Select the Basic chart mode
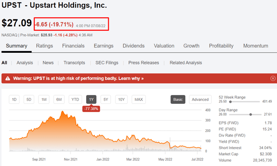The image size is (277, 166). [x=178, y=99]
